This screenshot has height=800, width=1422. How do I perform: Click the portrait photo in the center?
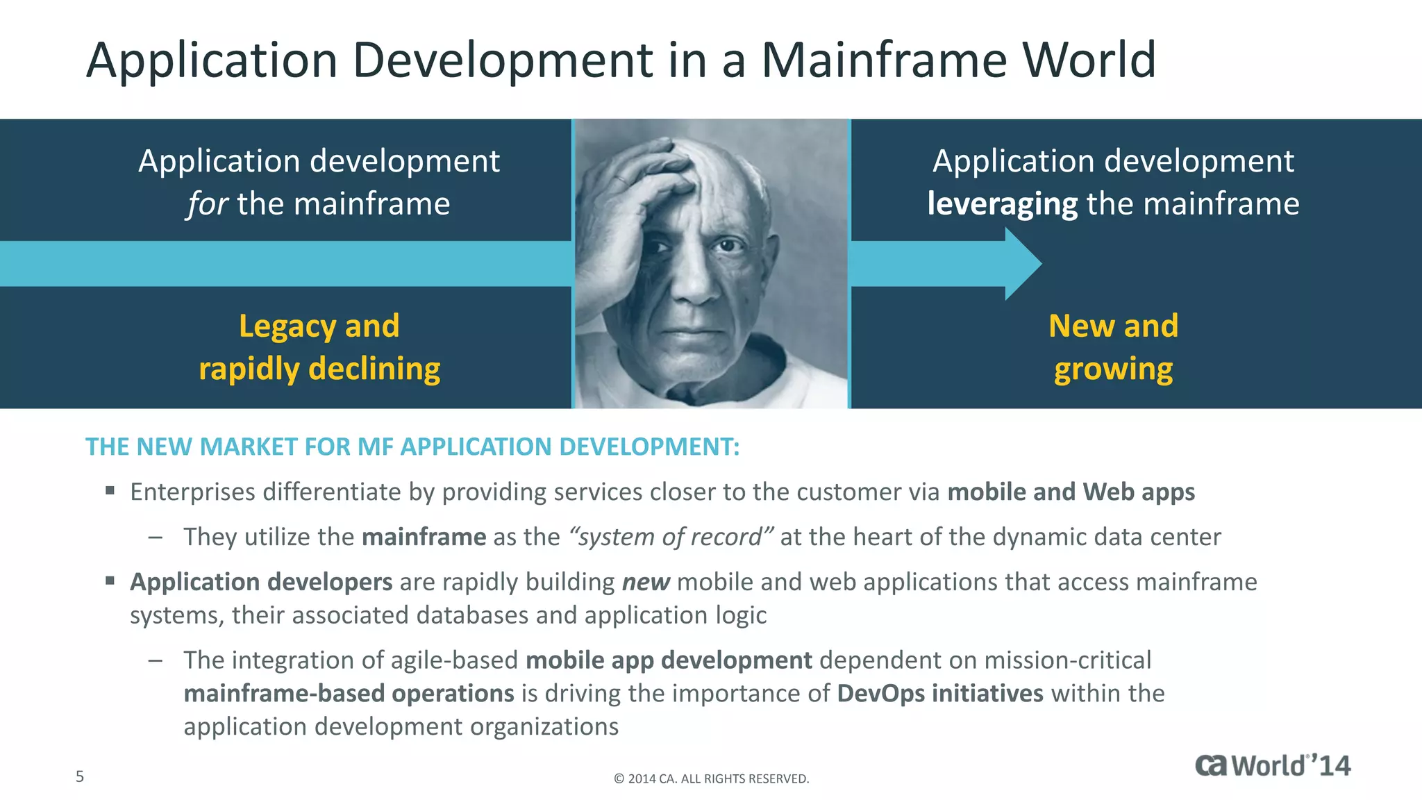pyautogui.click(x=711, y=264)
